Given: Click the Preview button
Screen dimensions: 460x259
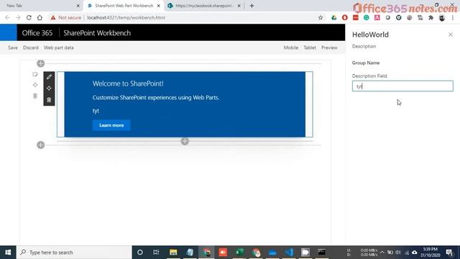Looking at the screenshot, I should point(329,47).
